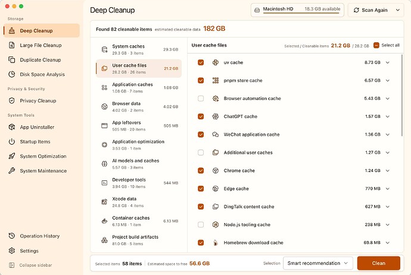Click the DingTalk content cache icon
This screenshot has height=275, width=411.
pos(216,207)
